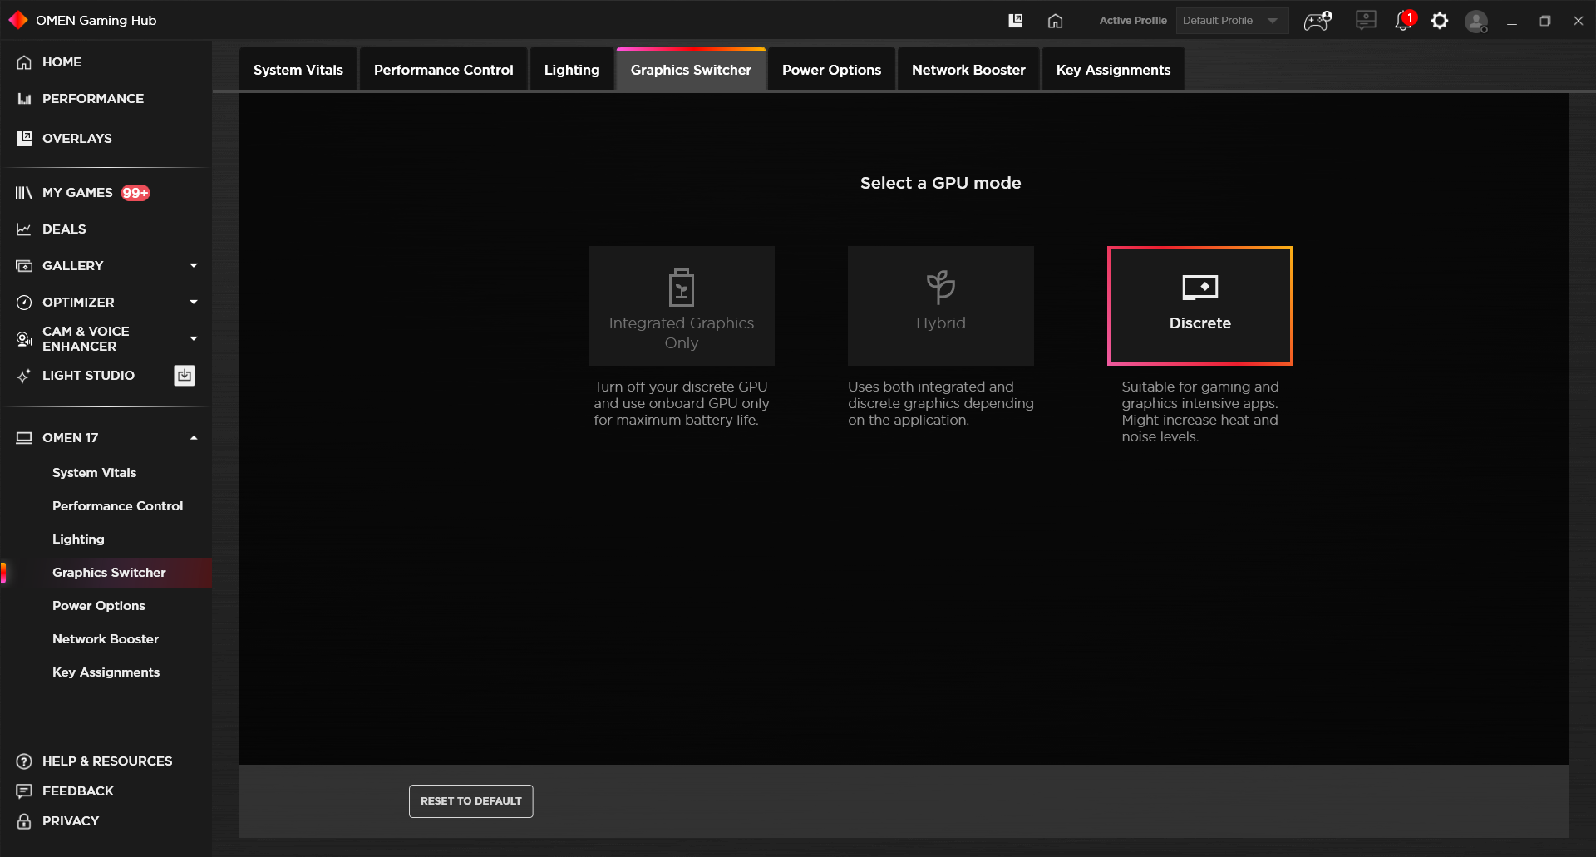
Task: Open FEEDBACK sidebar label
Action: (78, 791)
